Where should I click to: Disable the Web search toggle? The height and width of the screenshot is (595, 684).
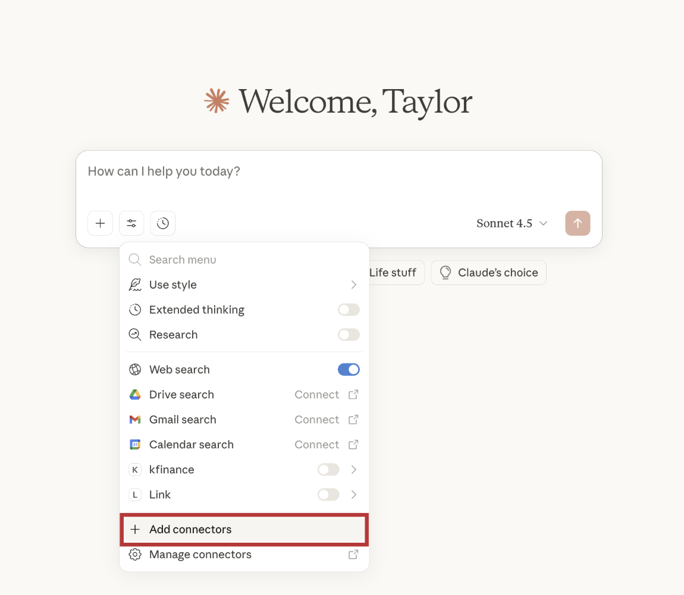click(349, 369)
